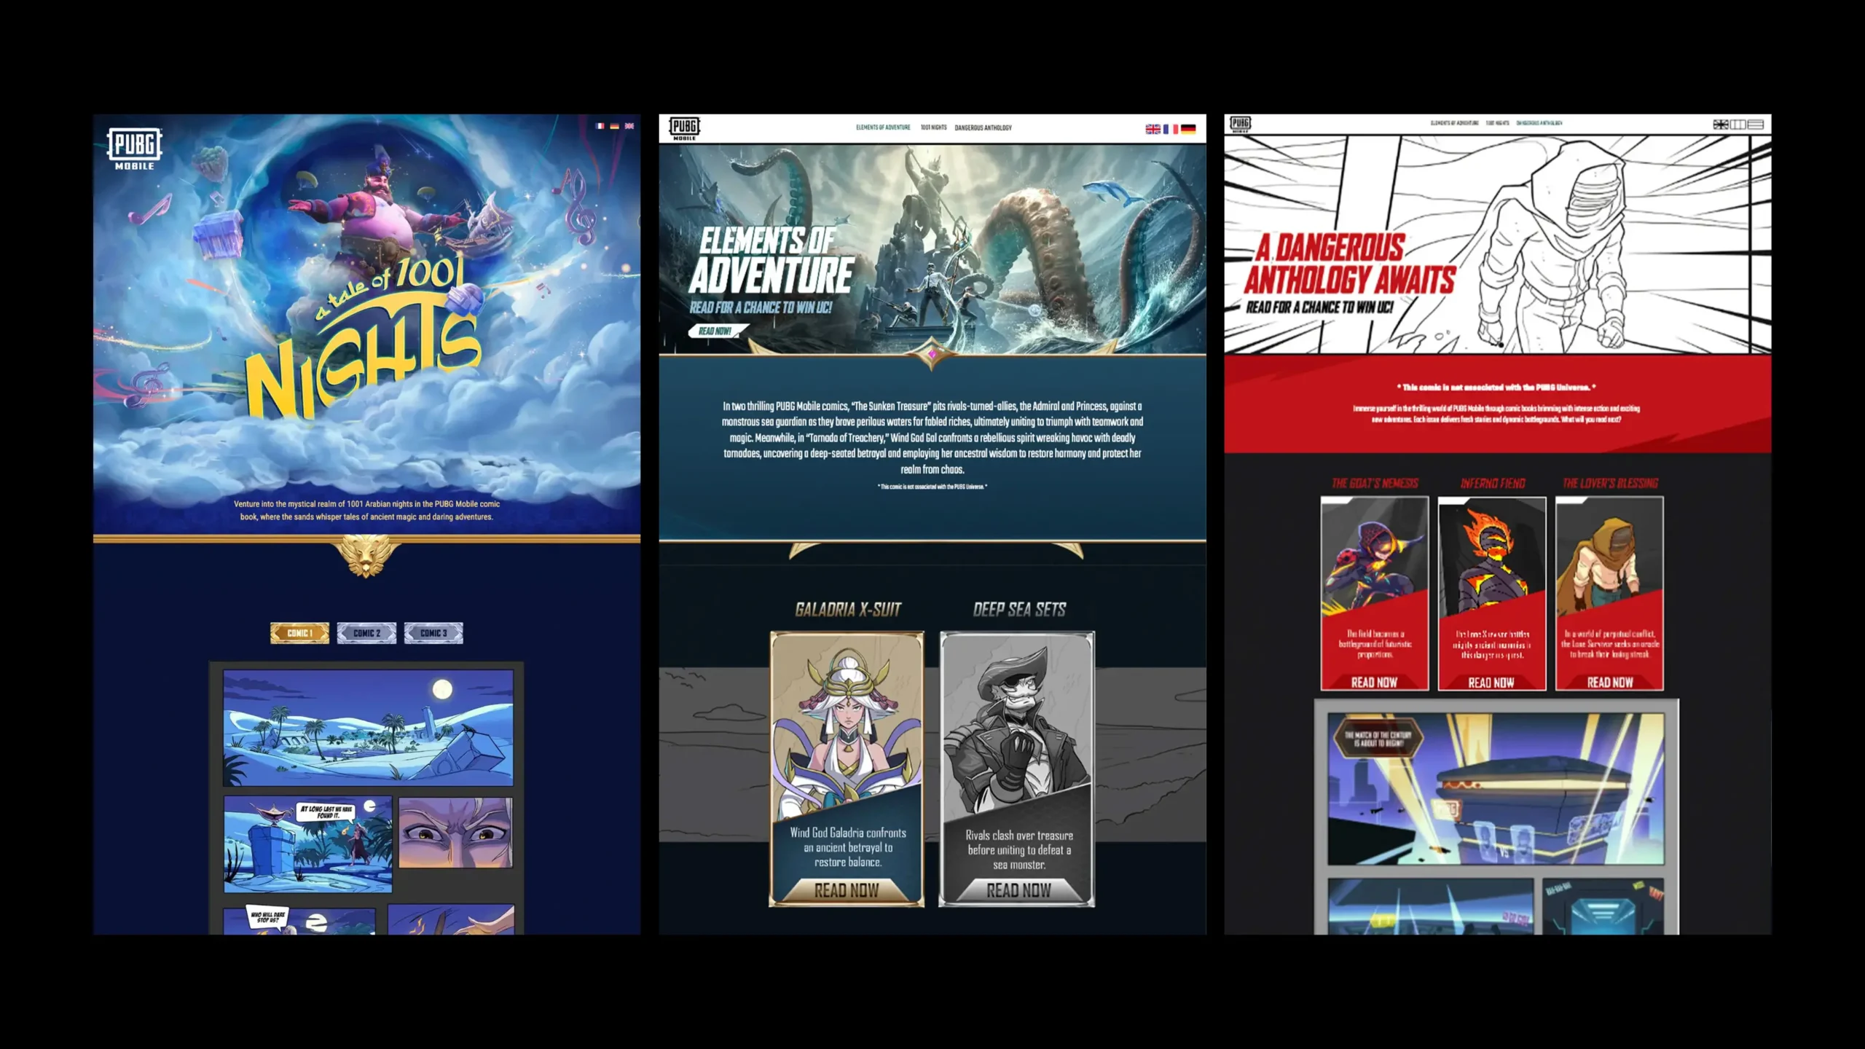The image size is (1865, 1049).
Task: Click close-up eyes comic panel
Action: [x=455, y=833]
